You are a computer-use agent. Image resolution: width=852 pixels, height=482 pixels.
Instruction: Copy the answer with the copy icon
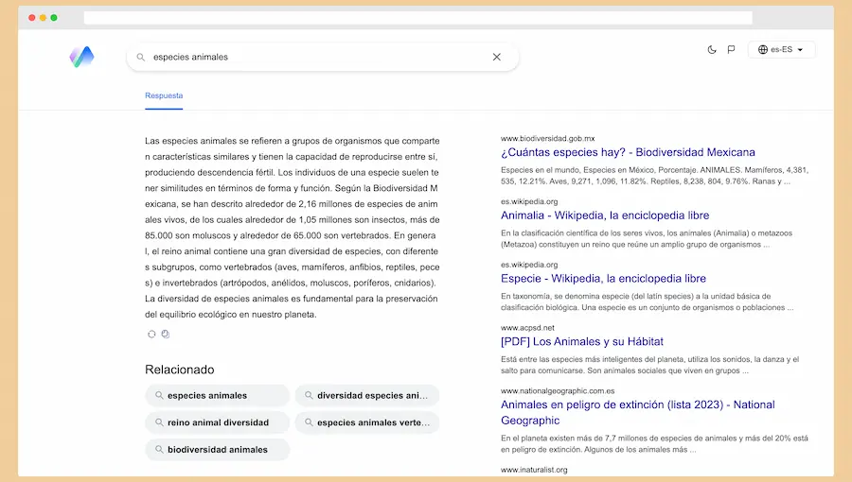[165, 334]
